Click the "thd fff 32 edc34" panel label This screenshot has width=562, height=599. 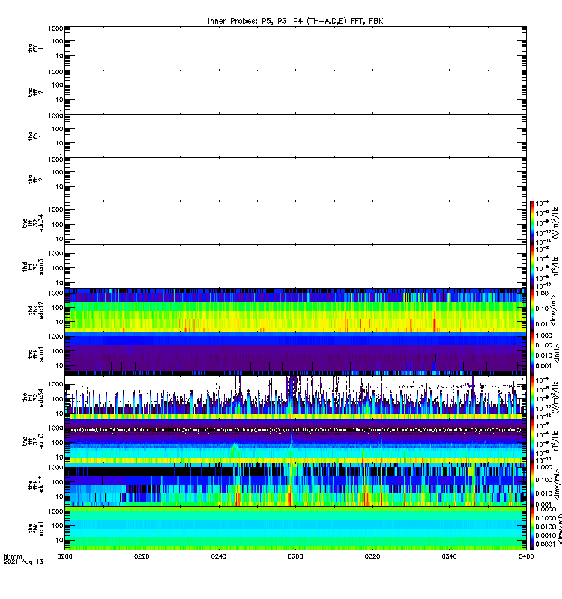33,222
